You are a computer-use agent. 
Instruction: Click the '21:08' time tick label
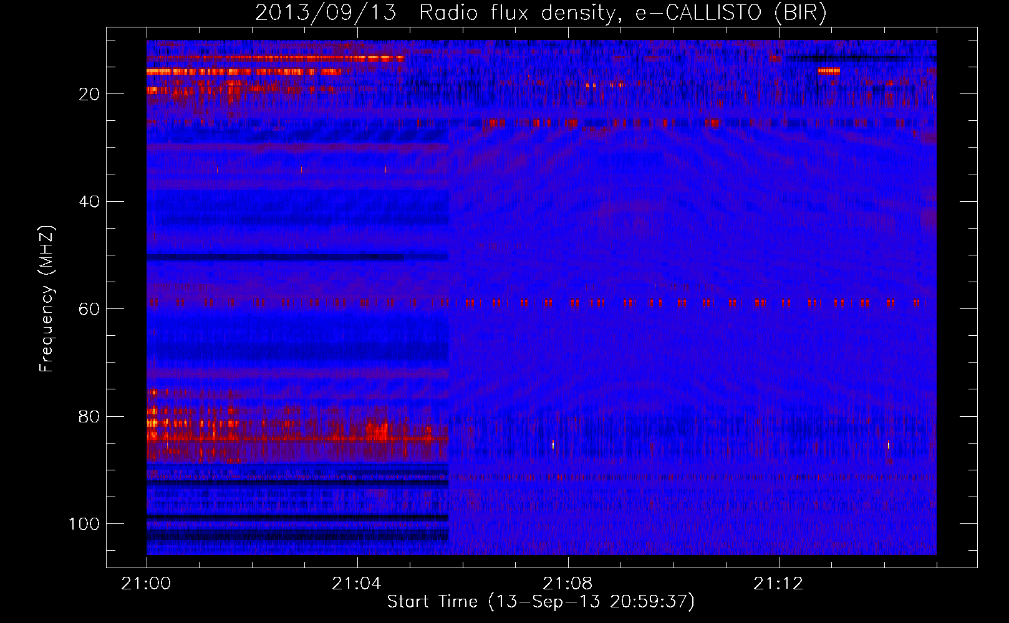point(567,584)
